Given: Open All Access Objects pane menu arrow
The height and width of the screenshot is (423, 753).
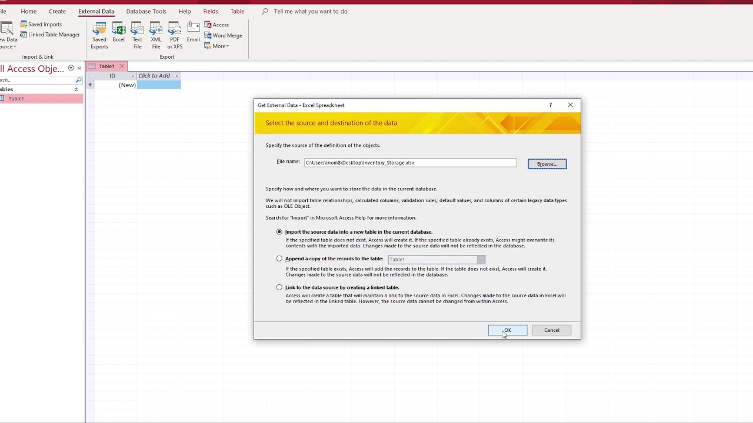Looking at the screenshot, I should point(71,68).
